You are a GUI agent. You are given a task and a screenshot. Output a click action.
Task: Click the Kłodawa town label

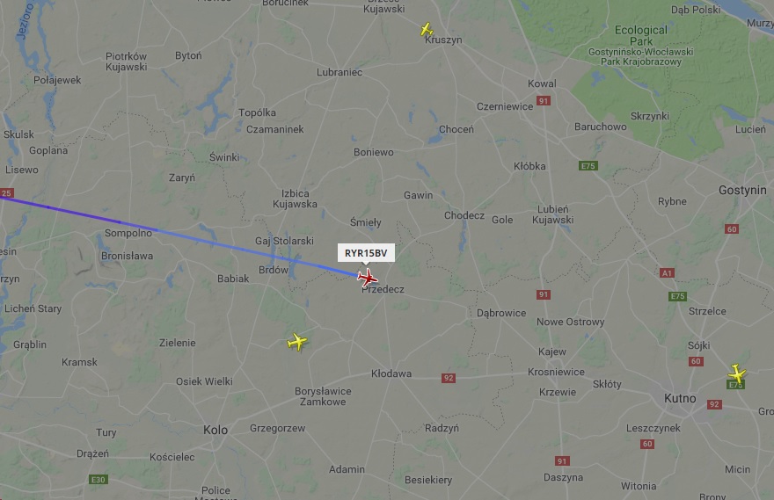(391, 373)
